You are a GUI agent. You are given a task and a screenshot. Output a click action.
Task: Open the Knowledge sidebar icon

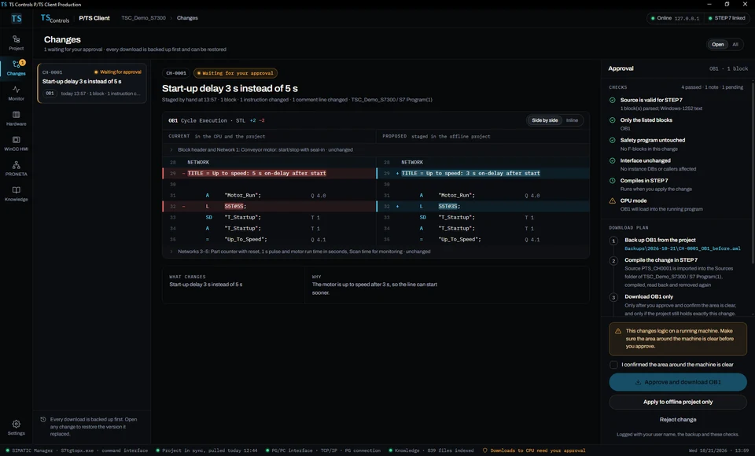pyautogui.click(x=16, y=193)
